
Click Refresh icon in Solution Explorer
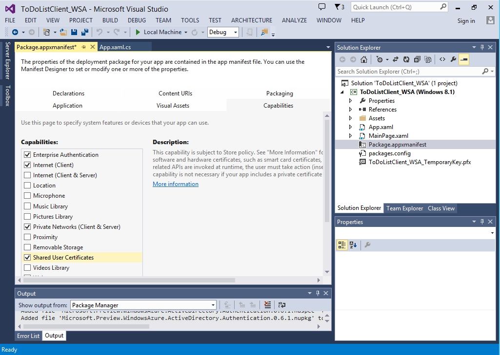[x=406, y=59]
